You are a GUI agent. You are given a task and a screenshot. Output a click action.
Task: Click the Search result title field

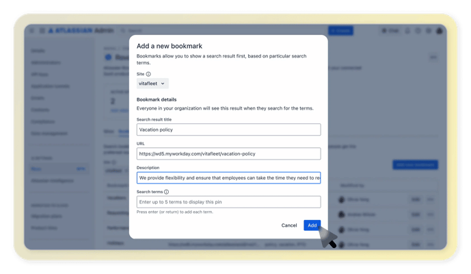[x=228, y=129]
